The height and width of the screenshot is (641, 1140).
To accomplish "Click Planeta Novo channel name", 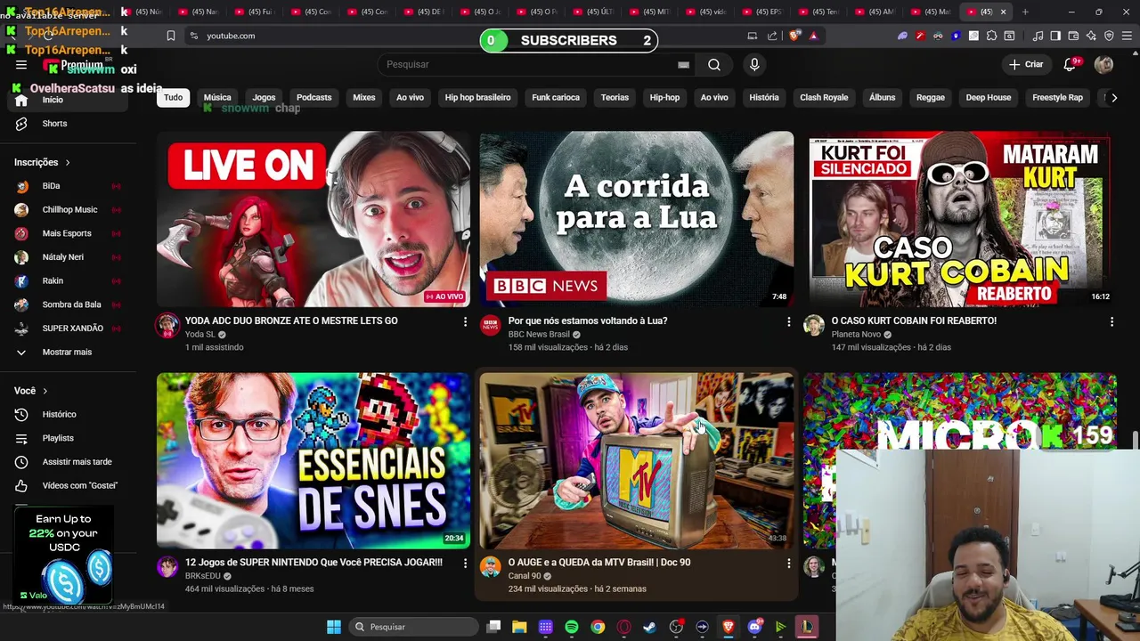I will coord(856,334).
